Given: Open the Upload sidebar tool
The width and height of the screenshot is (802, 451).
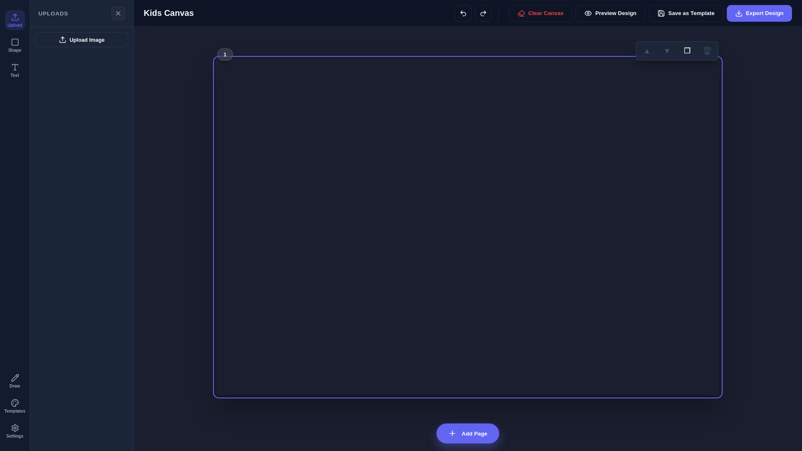Looking at the screenshot, I should pos(15,20).
